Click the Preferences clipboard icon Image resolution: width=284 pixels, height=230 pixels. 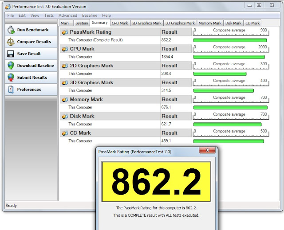11,90
